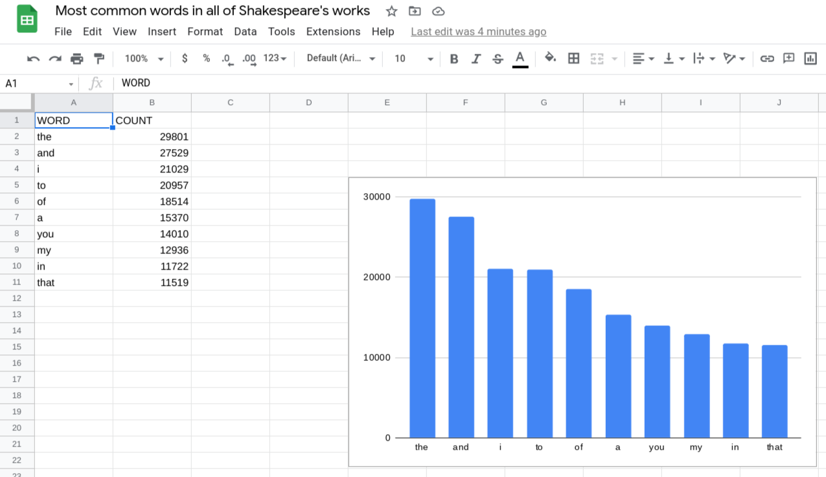The height and width of the screenshot is (477, 826).
Task: Format value as currency
Action: [185, 58]
